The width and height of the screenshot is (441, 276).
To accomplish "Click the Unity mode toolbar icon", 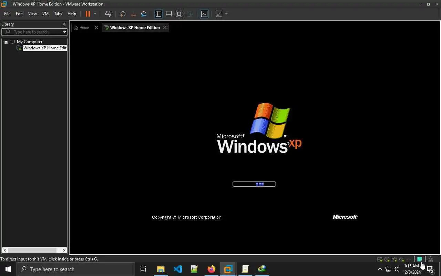I will (189, 14).
